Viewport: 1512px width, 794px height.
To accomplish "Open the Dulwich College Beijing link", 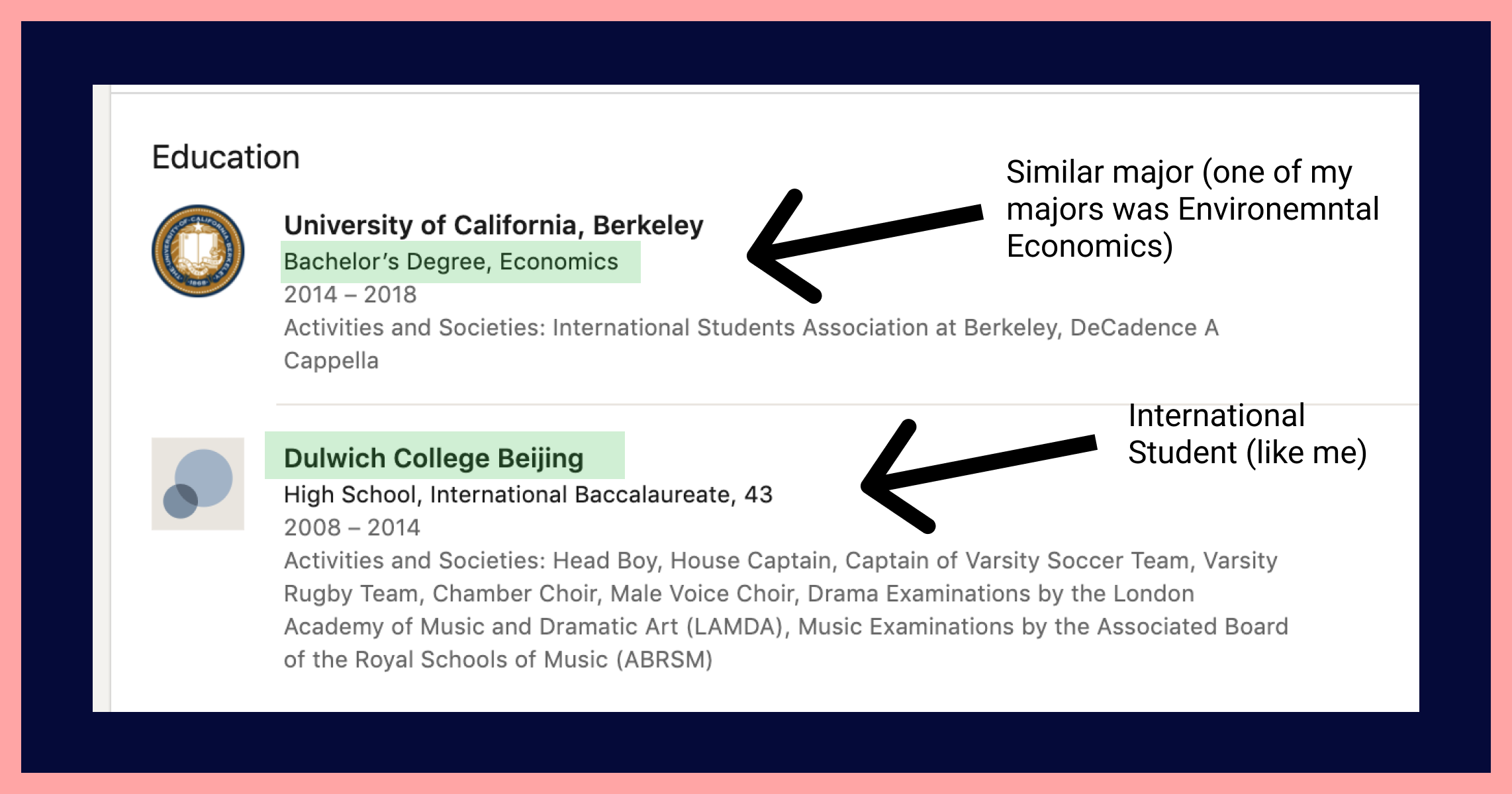I will coord(434,458).
